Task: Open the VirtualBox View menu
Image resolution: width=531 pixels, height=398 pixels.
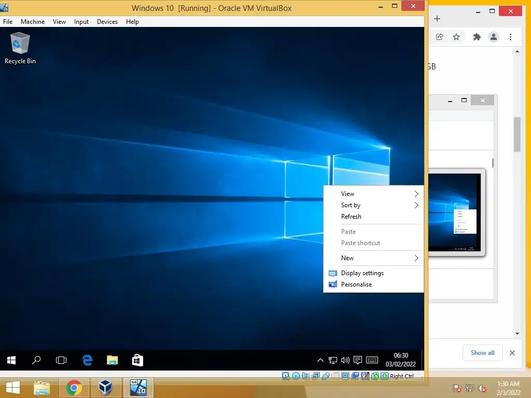Action: pos(59,22)
